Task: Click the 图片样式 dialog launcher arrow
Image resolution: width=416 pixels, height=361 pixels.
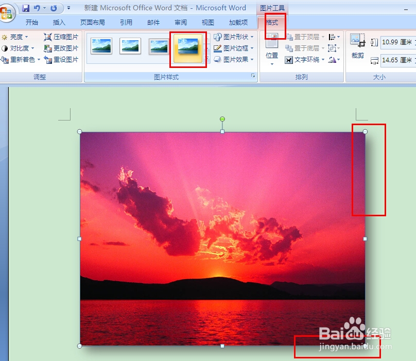Action: coord(253,75)
